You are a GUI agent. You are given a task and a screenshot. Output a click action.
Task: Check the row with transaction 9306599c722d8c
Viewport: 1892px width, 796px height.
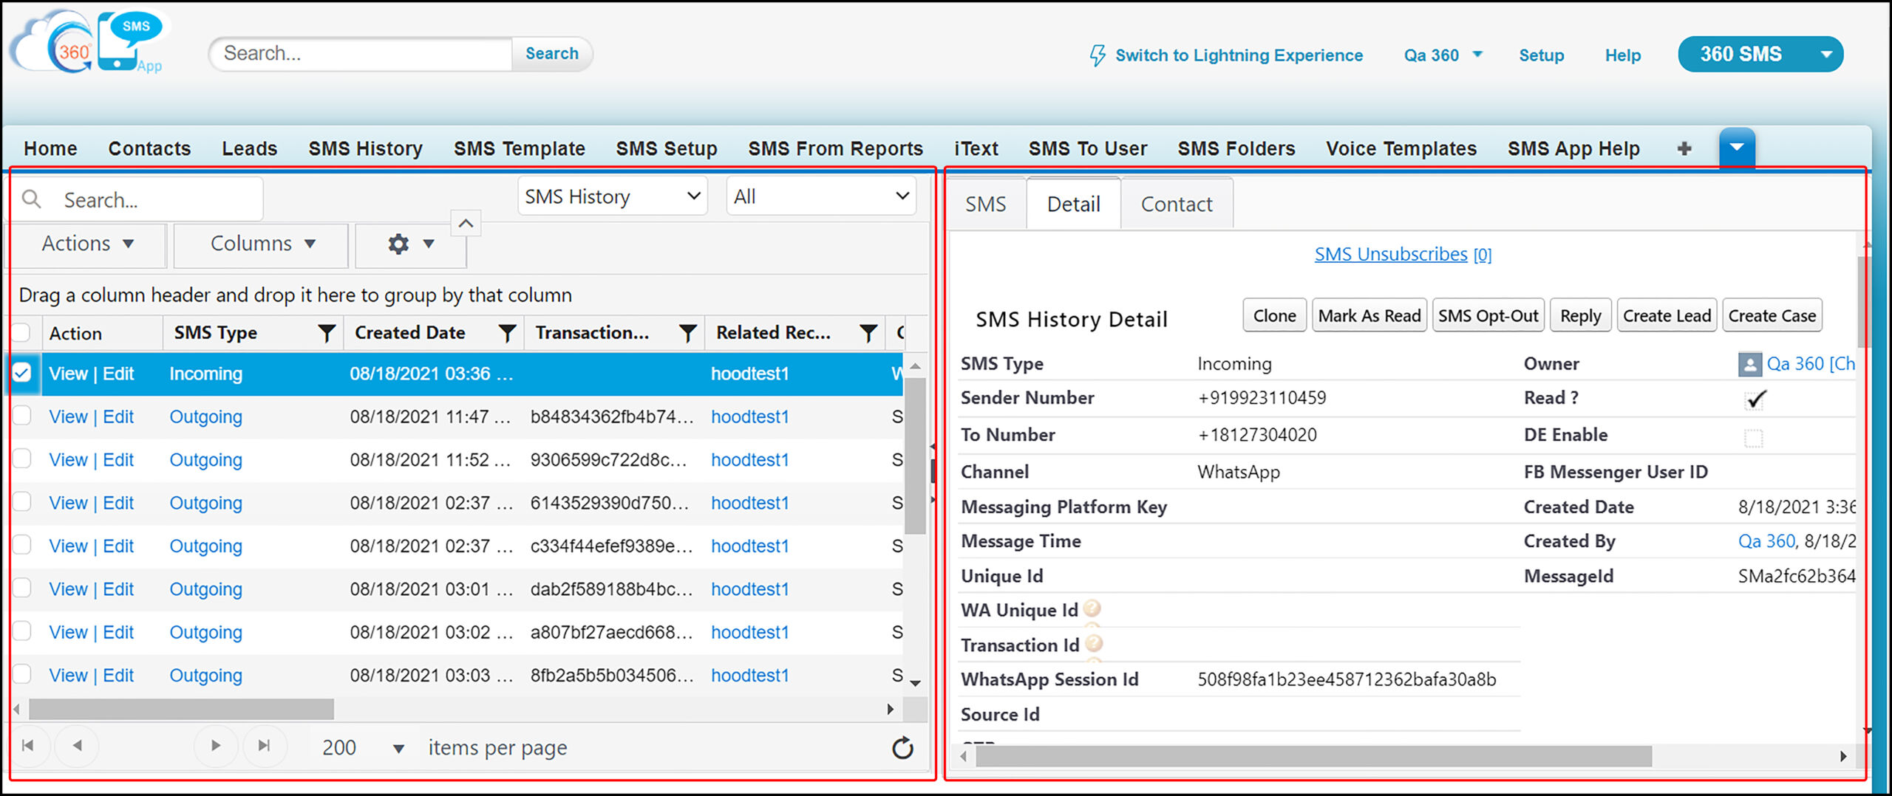pyautogui.click(x=21, y=459)
